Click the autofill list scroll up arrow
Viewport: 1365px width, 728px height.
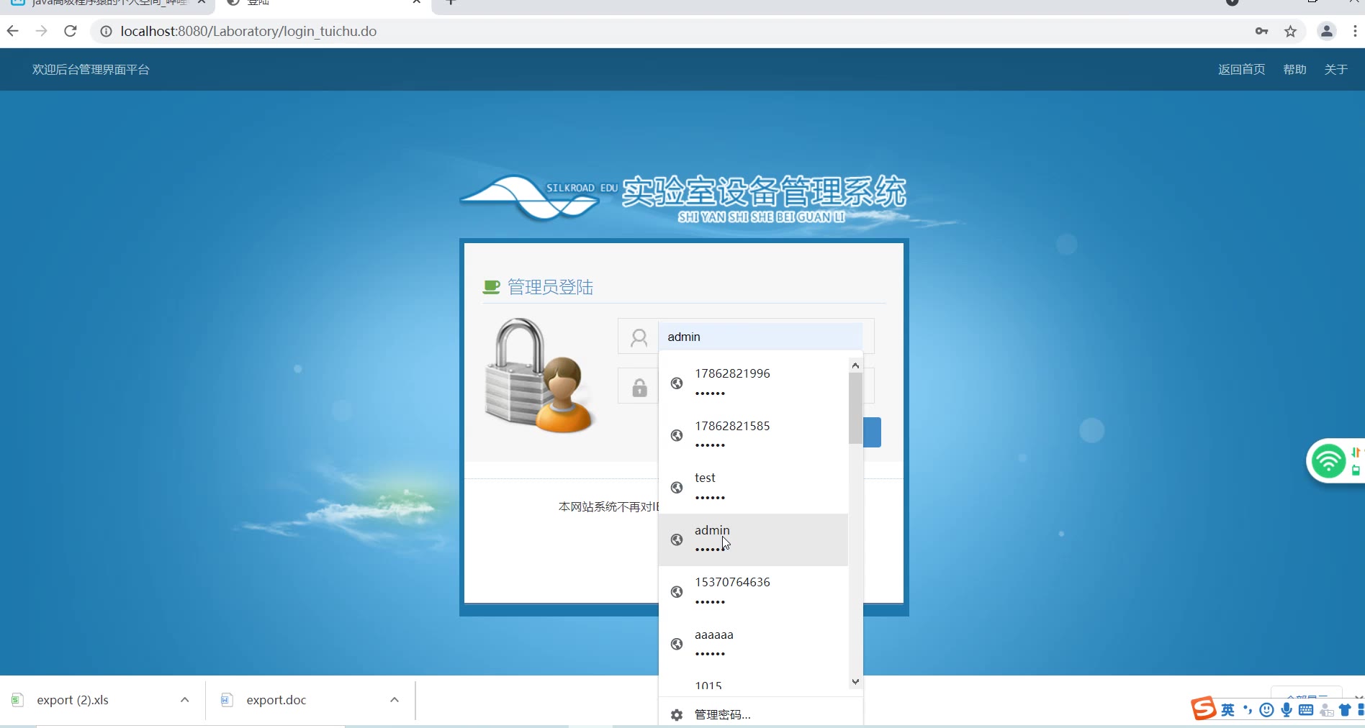click(855, 365)
